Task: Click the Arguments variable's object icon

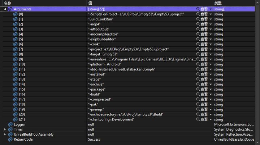Action: pos(10,9)
